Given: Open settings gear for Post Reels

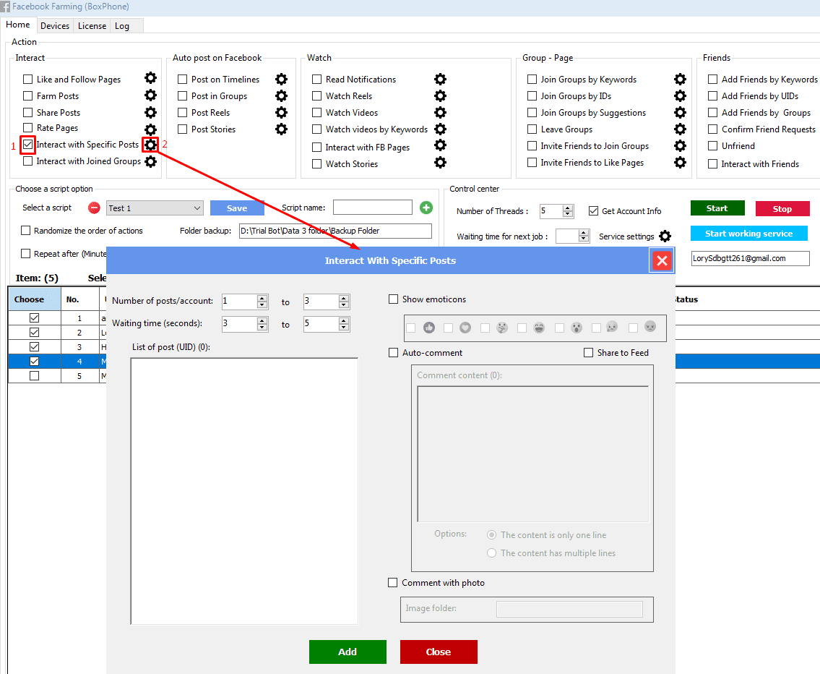Looking at the screenshot, I should 281,113.
